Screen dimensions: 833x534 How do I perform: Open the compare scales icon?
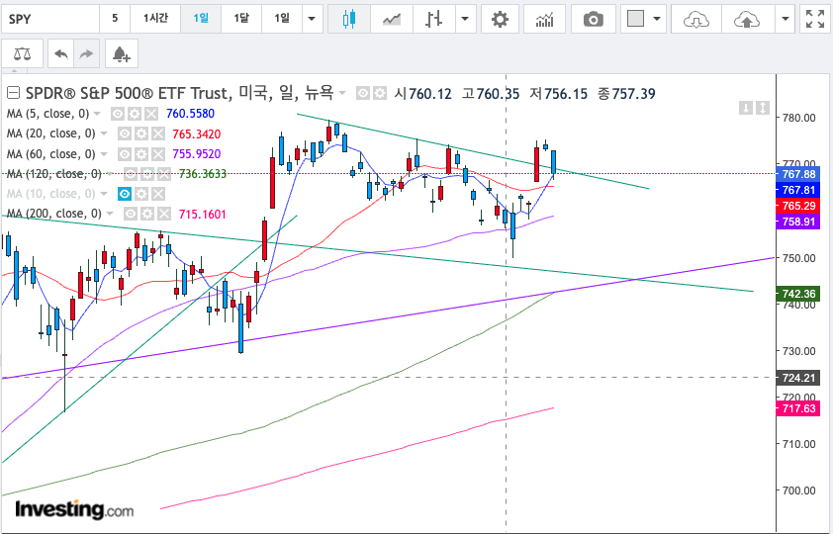coord(22,53)
